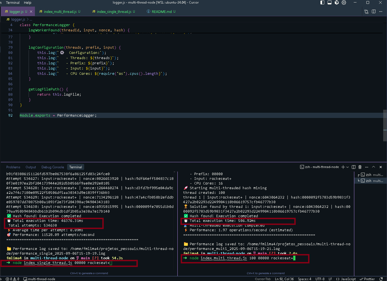Split the editor to the right

click(374, 12)
